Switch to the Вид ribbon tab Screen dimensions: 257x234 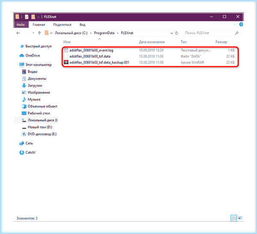coord(82,25)
